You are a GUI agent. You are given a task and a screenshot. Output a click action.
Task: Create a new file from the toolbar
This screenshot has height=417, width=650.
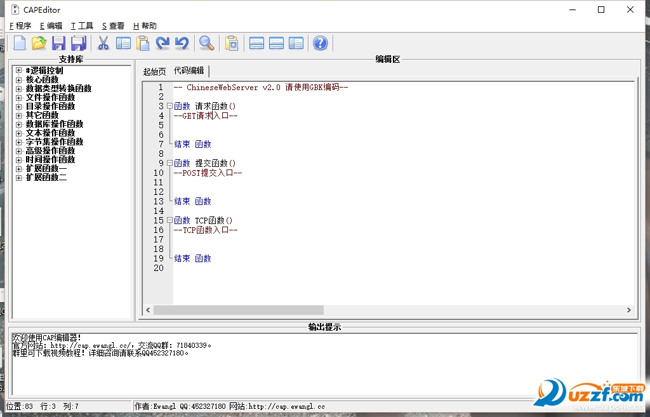20,43
